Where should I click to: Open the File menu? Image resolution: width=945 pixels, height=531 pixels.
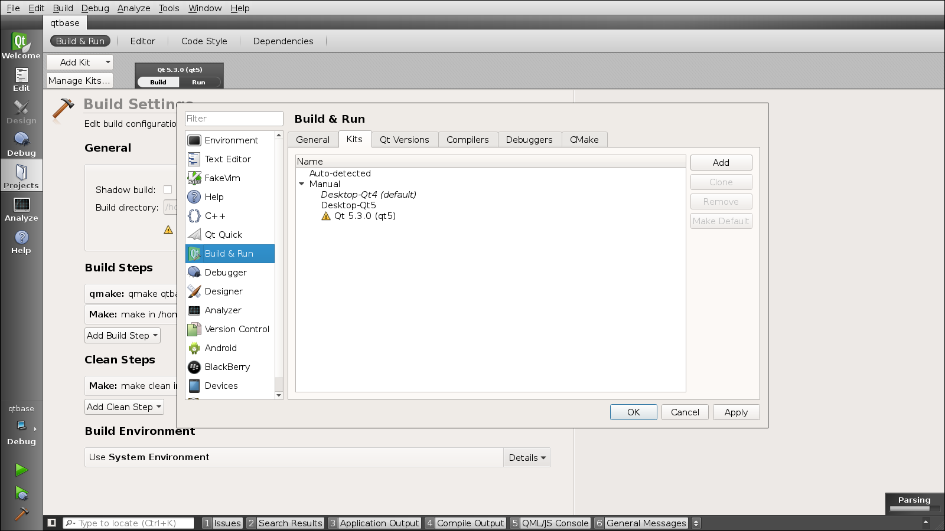click(x=13, y=8)
